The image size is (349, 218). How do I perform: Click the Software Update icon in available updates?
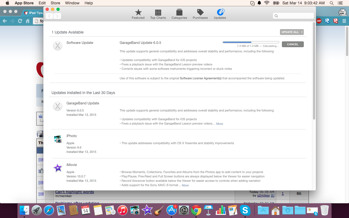pyautogui.click(x=58, y=46)
